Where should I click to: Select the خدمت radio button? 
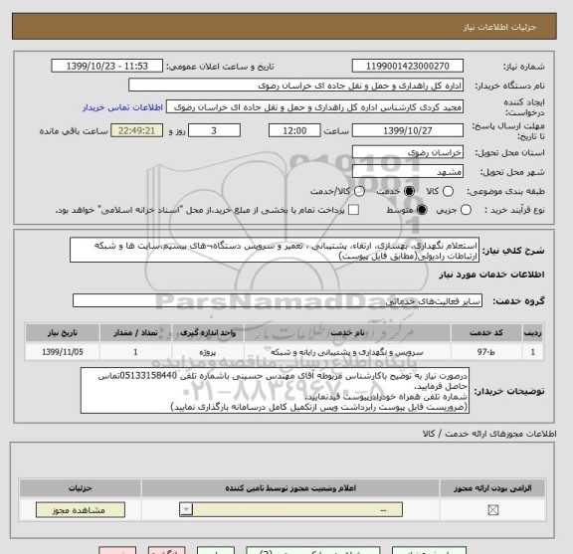coord(409,191)
